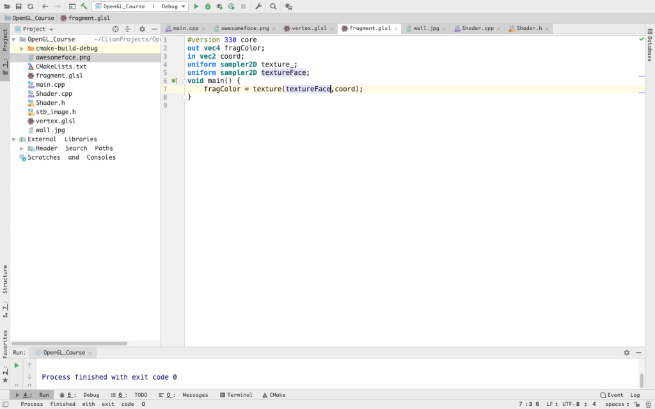Select CMakeLists.txt in project tree
Image resolution: width=655 pixels, height=409 pixels.
pos(61,66)
